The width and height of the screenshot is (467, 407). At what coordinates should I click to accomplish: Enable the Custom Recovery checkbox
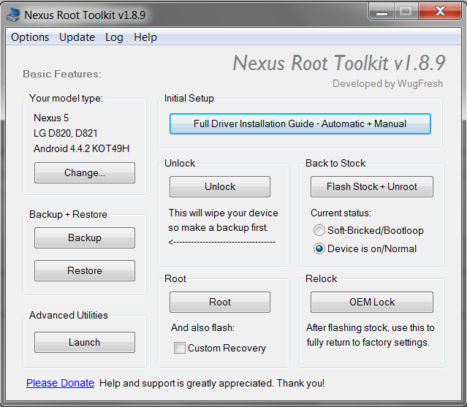(180, 349)
